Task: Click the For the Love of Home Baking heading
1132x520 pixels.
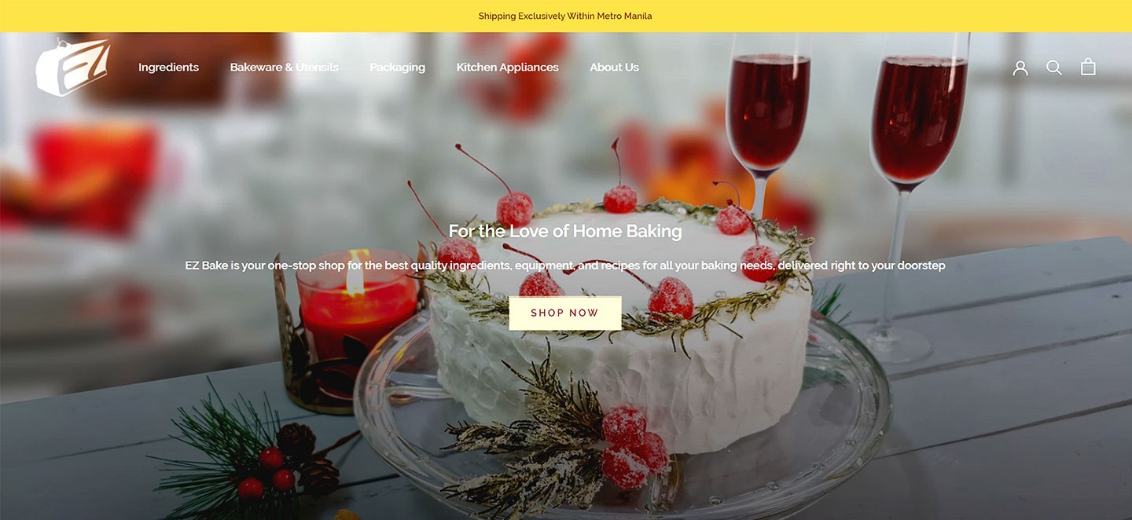Action: coord(565,231)
